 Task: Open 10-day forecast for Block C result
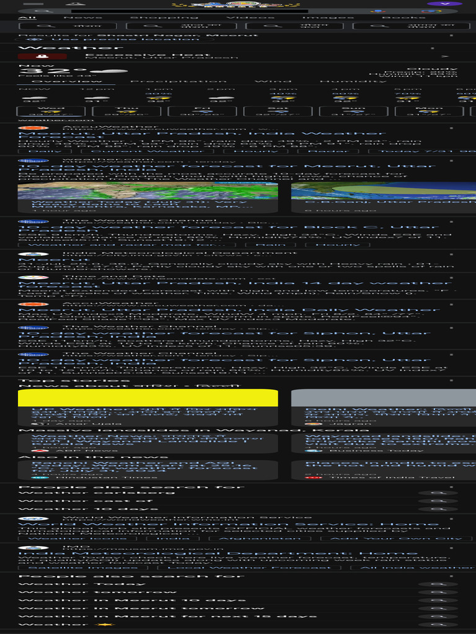[229, 229]
